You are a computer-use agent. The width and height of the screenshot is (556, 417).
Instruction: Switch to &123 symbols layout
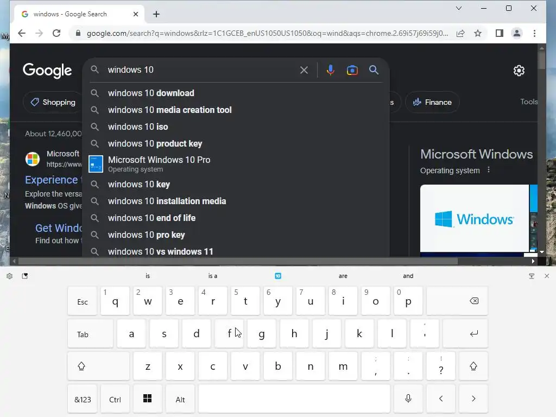(x=83, y=399)
